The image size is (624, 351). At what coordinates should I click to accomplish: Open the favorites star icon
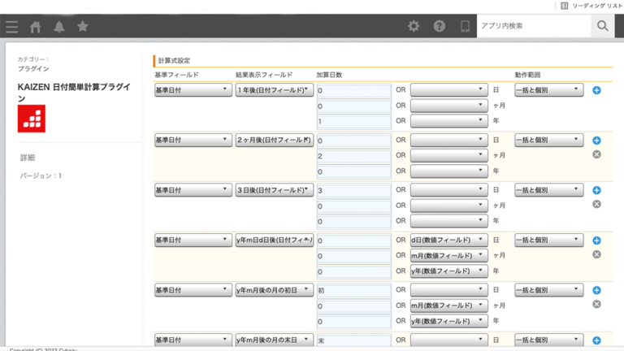(x=83, y=27)
